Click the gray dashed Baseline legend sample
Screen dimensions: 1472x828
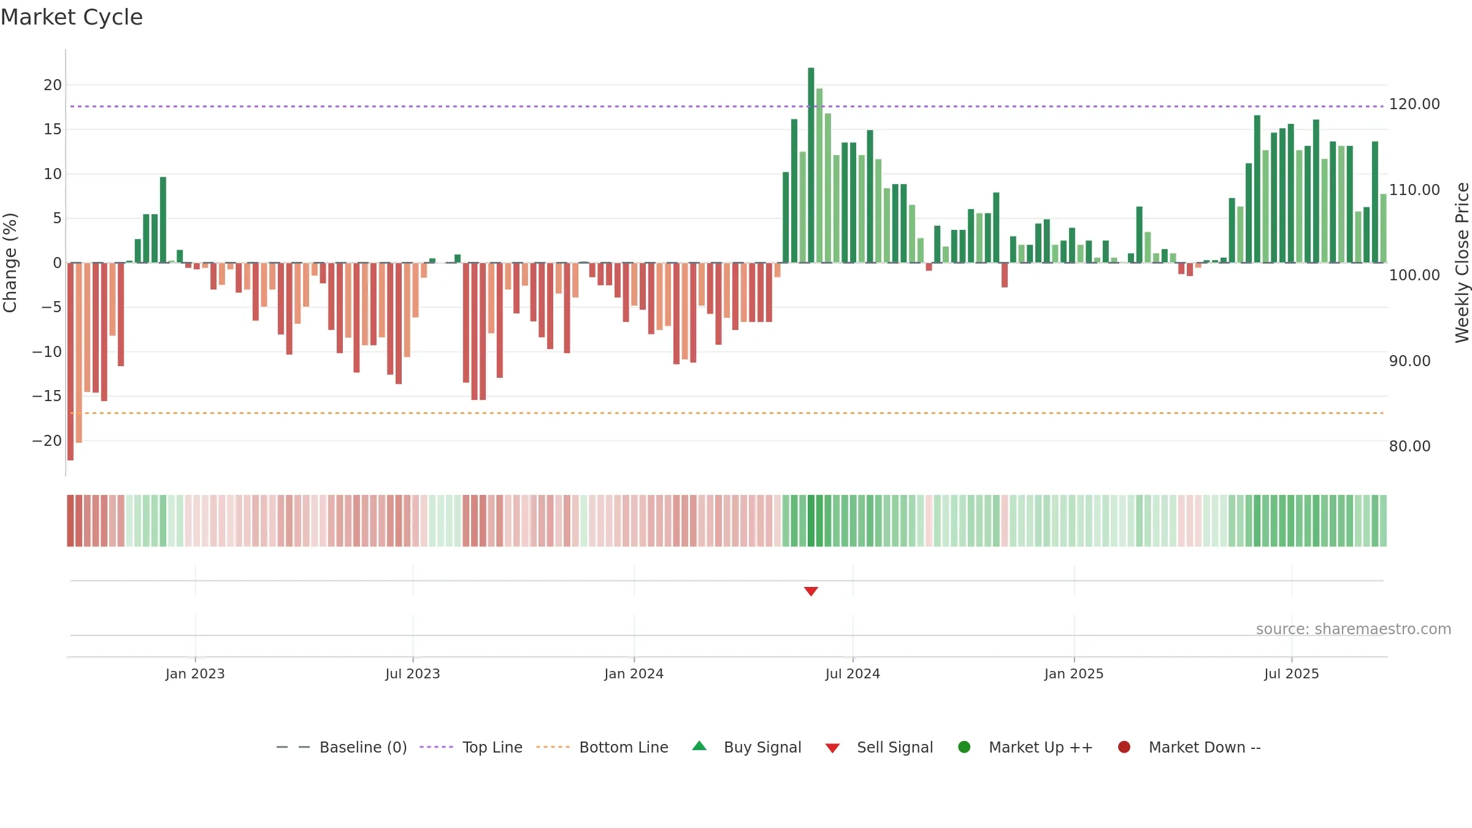(293, 747)
